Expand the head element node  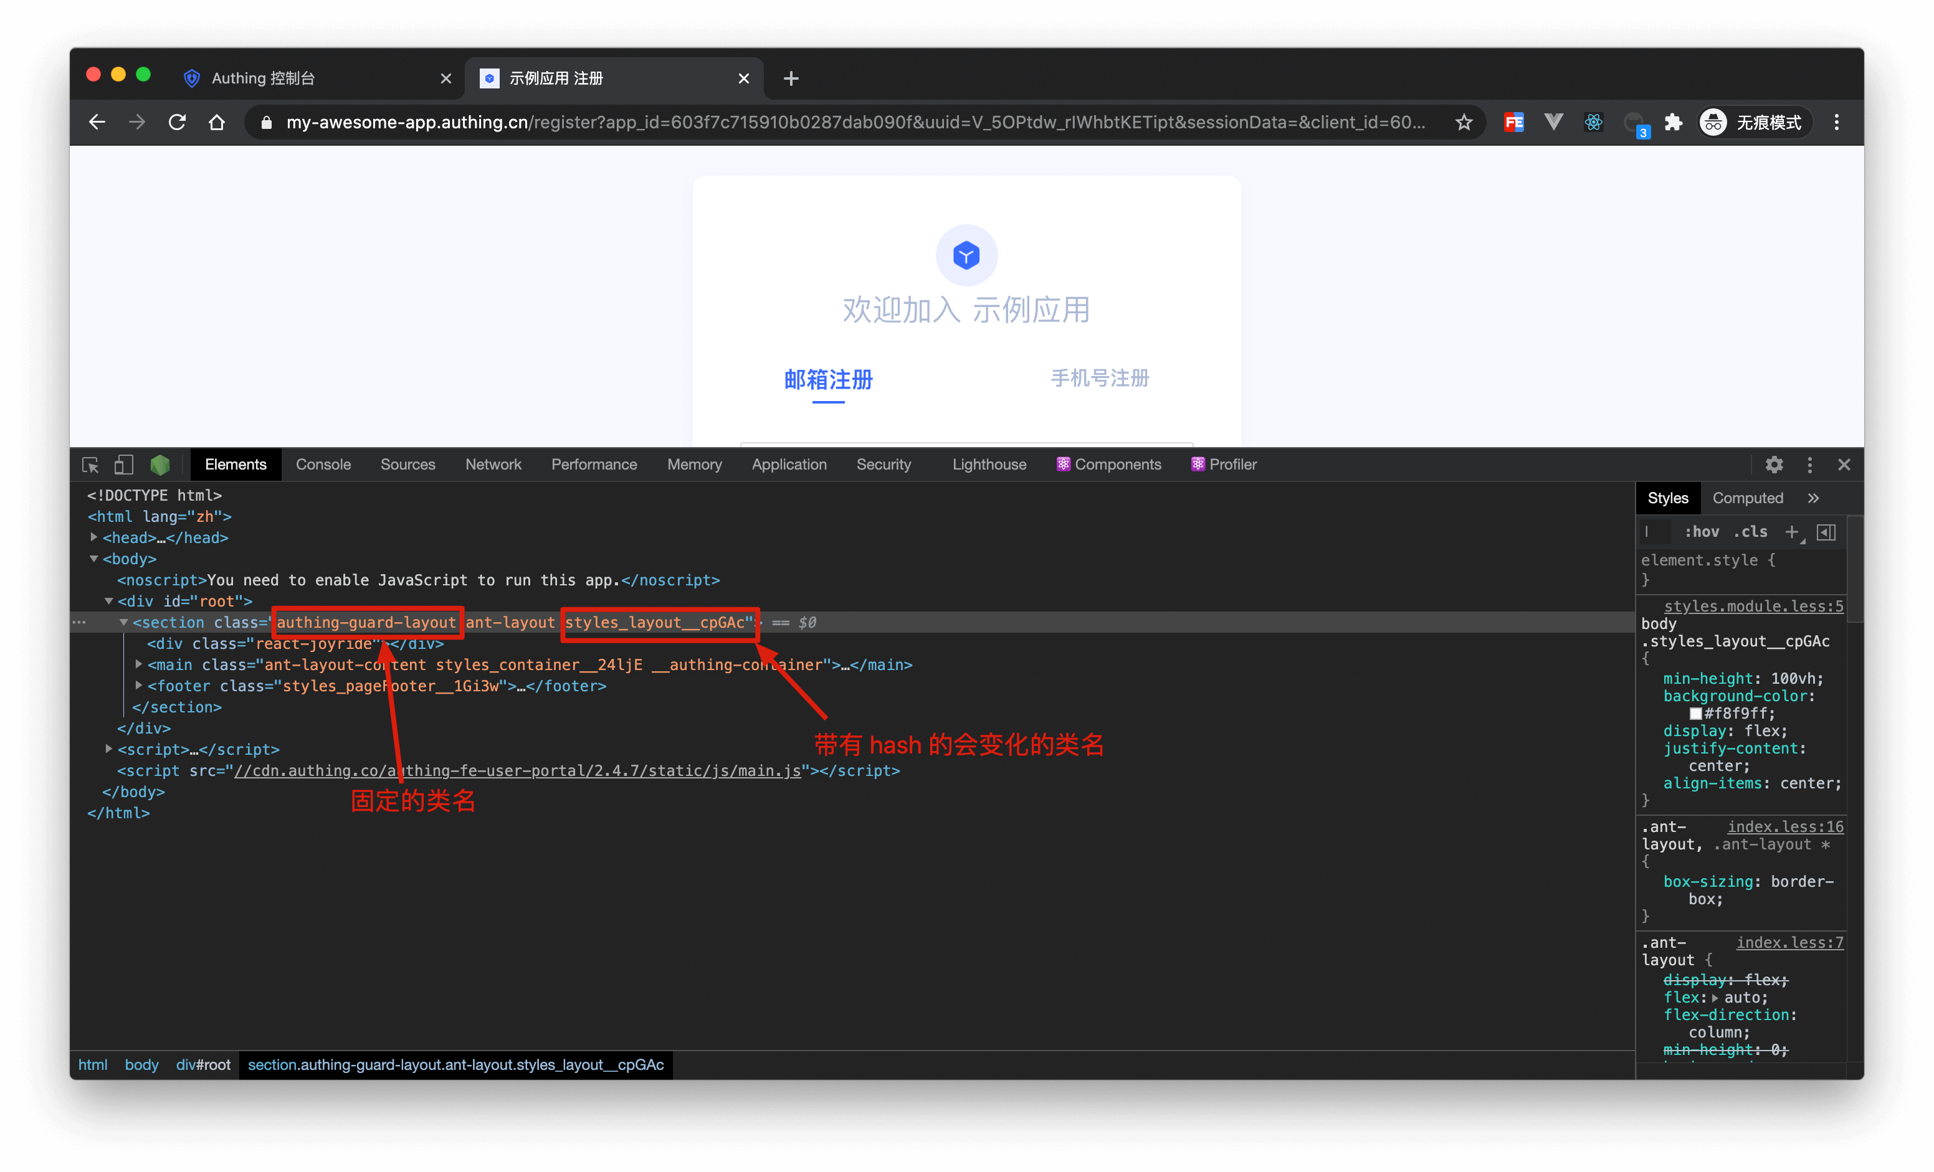(93, 537)
